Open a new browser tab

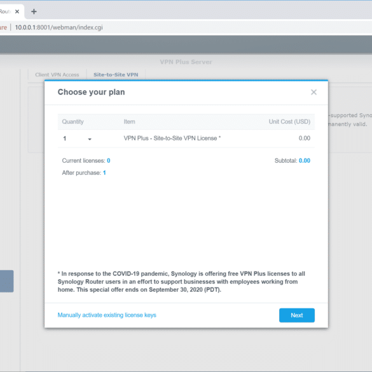click(34, 11)
